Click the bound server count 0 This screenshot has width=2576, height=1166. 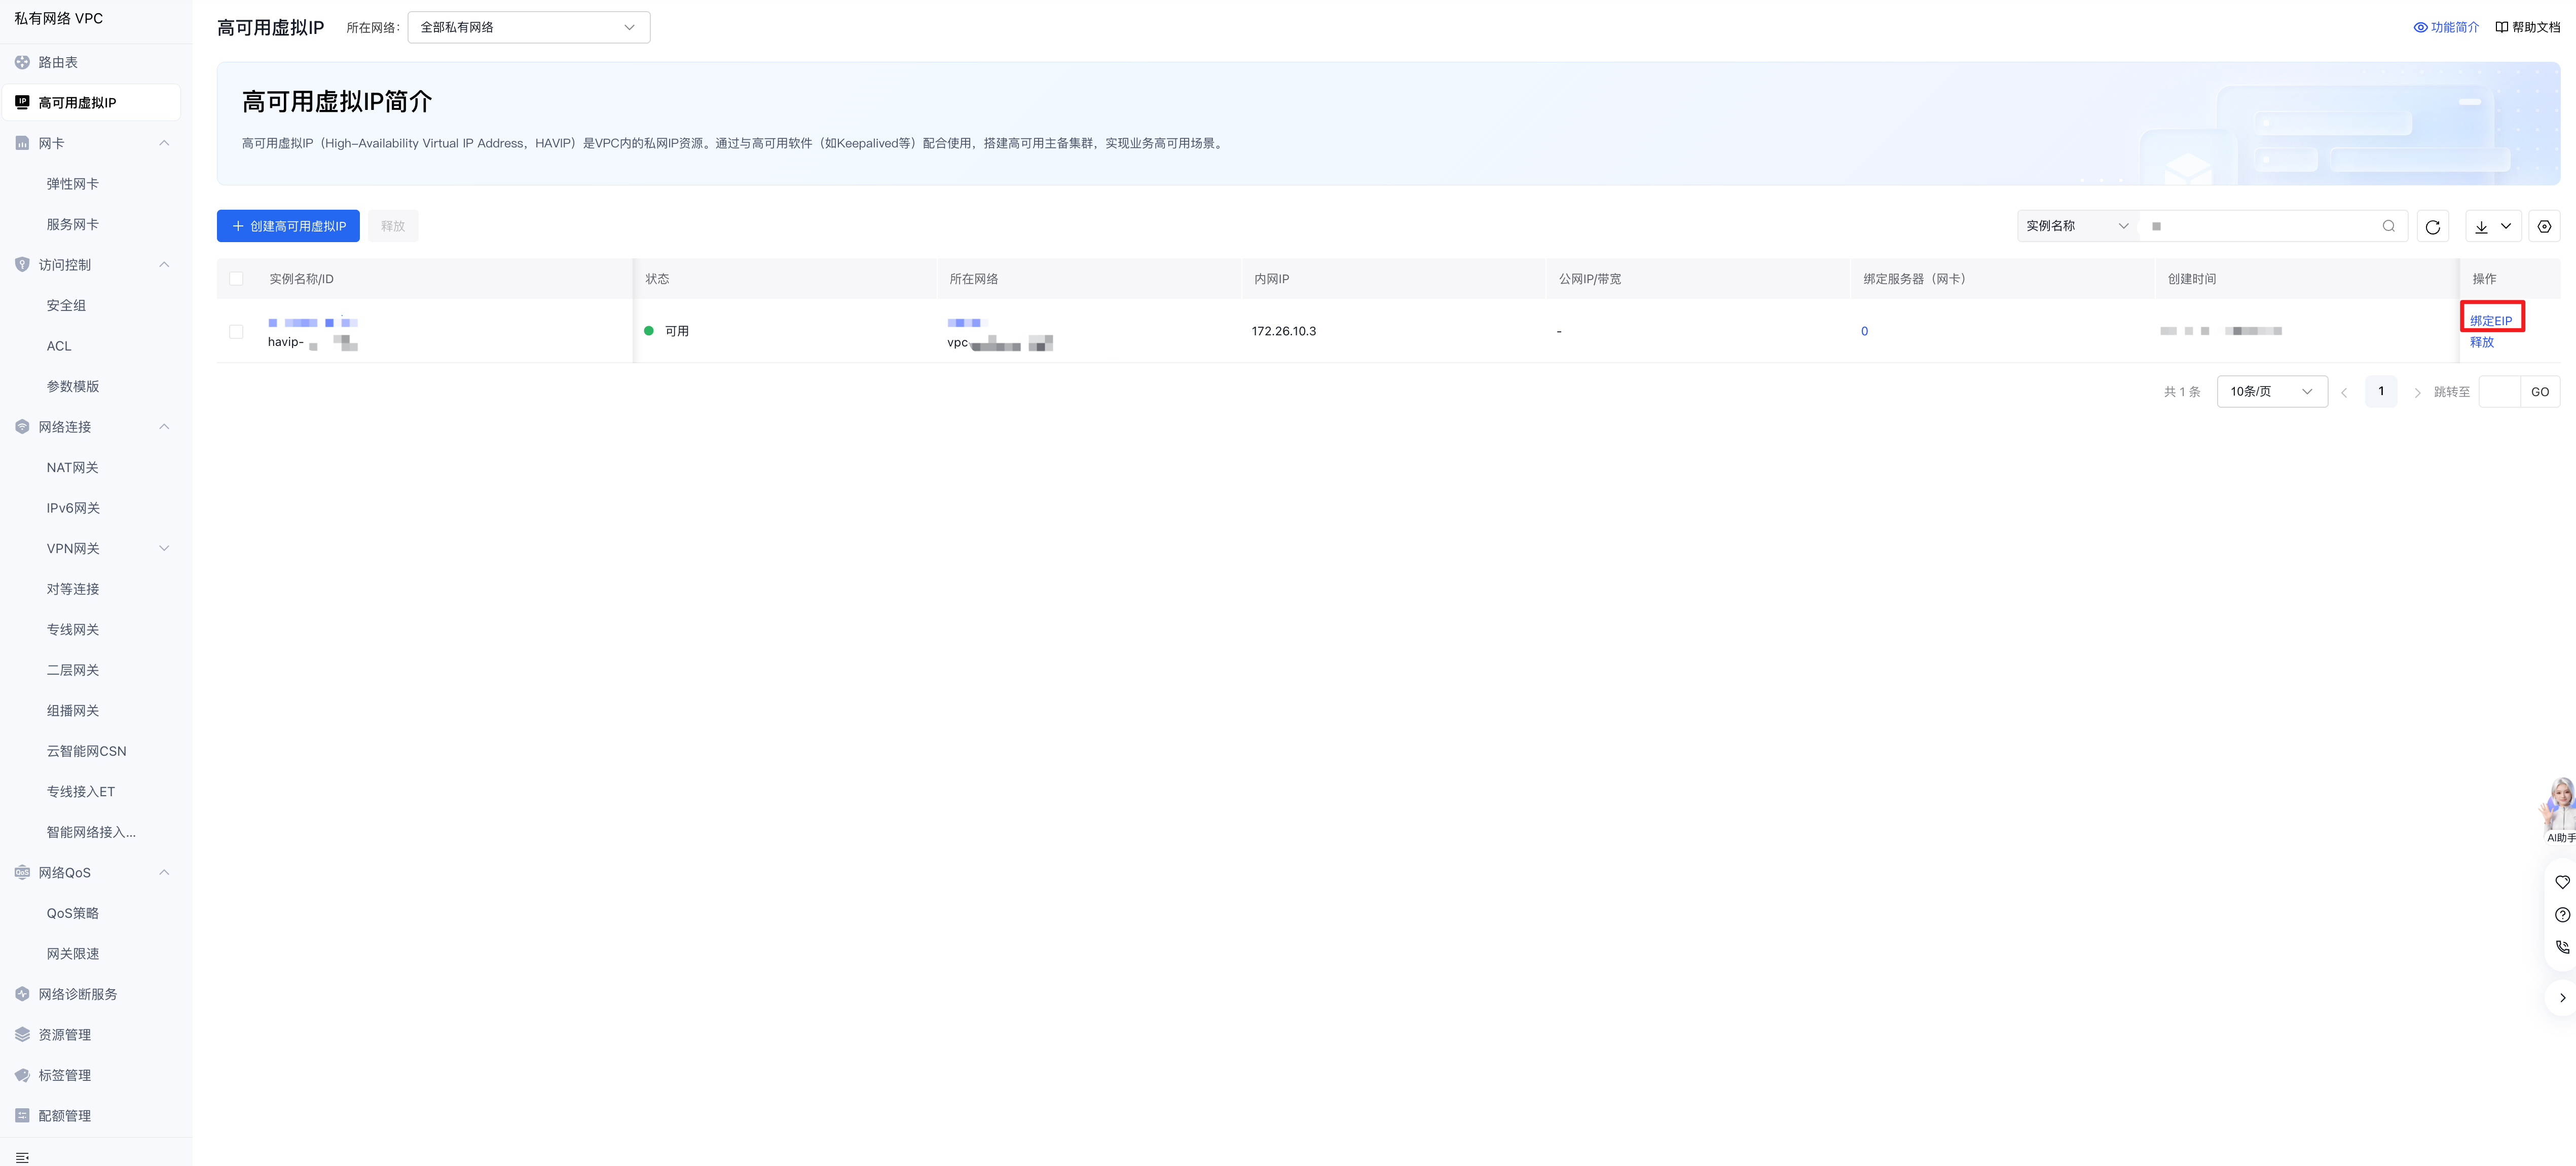click(x=1864, y=332)
